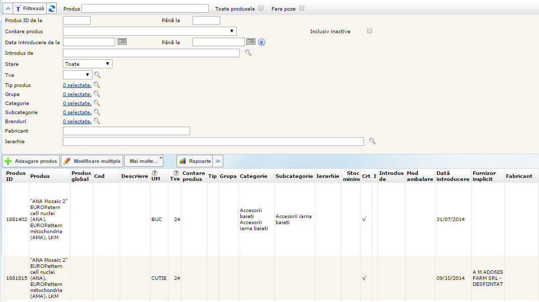Expand the Stare dropdown showing Toate
Viewport: 539px width, 302px height.
coord(87,64)
